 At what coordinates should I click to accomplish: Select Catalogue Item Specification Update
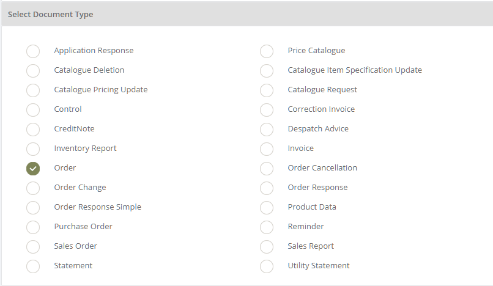pyautogui.click(x=267, y=71)
